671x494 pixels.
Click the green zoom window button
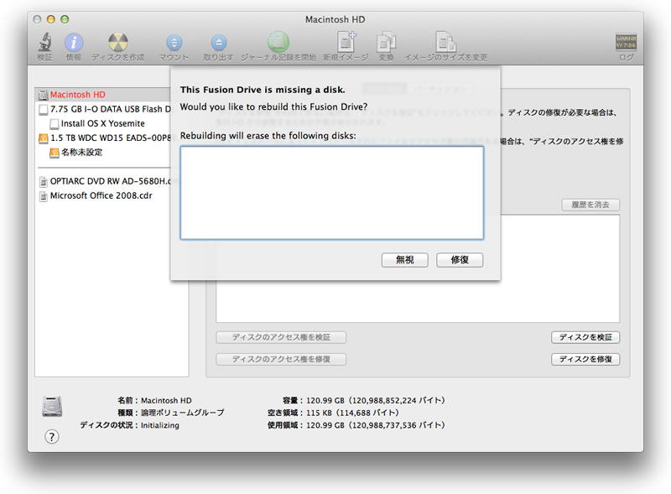[65, 19]
